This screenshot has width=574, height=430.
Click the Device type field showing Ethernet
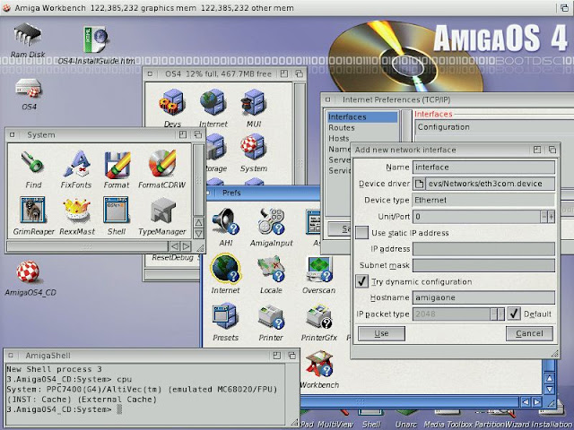point(483,200)
